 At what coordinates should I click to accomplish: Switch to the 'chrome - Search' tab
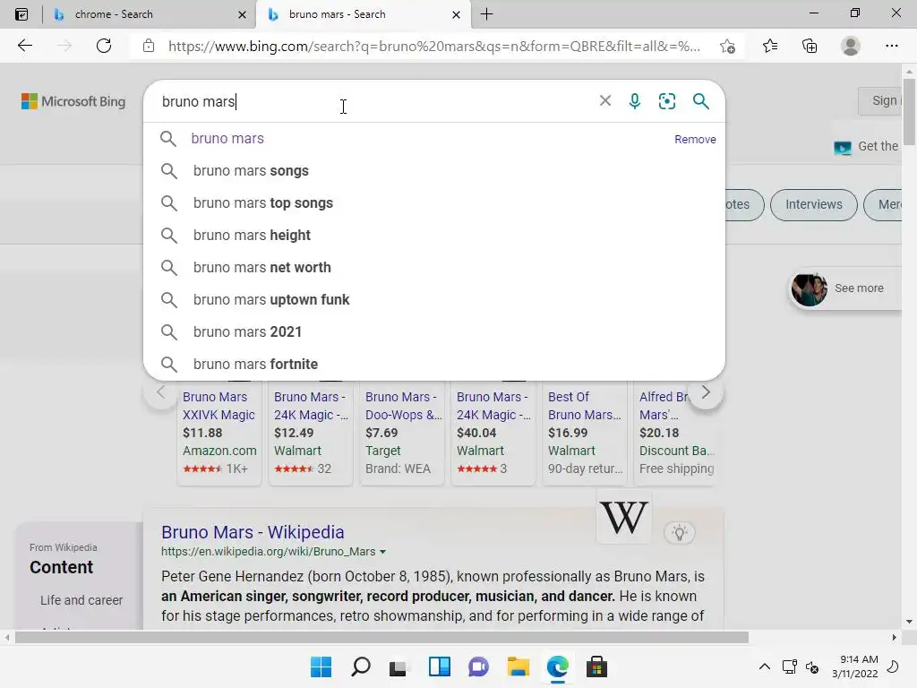[x=150, y=14]
